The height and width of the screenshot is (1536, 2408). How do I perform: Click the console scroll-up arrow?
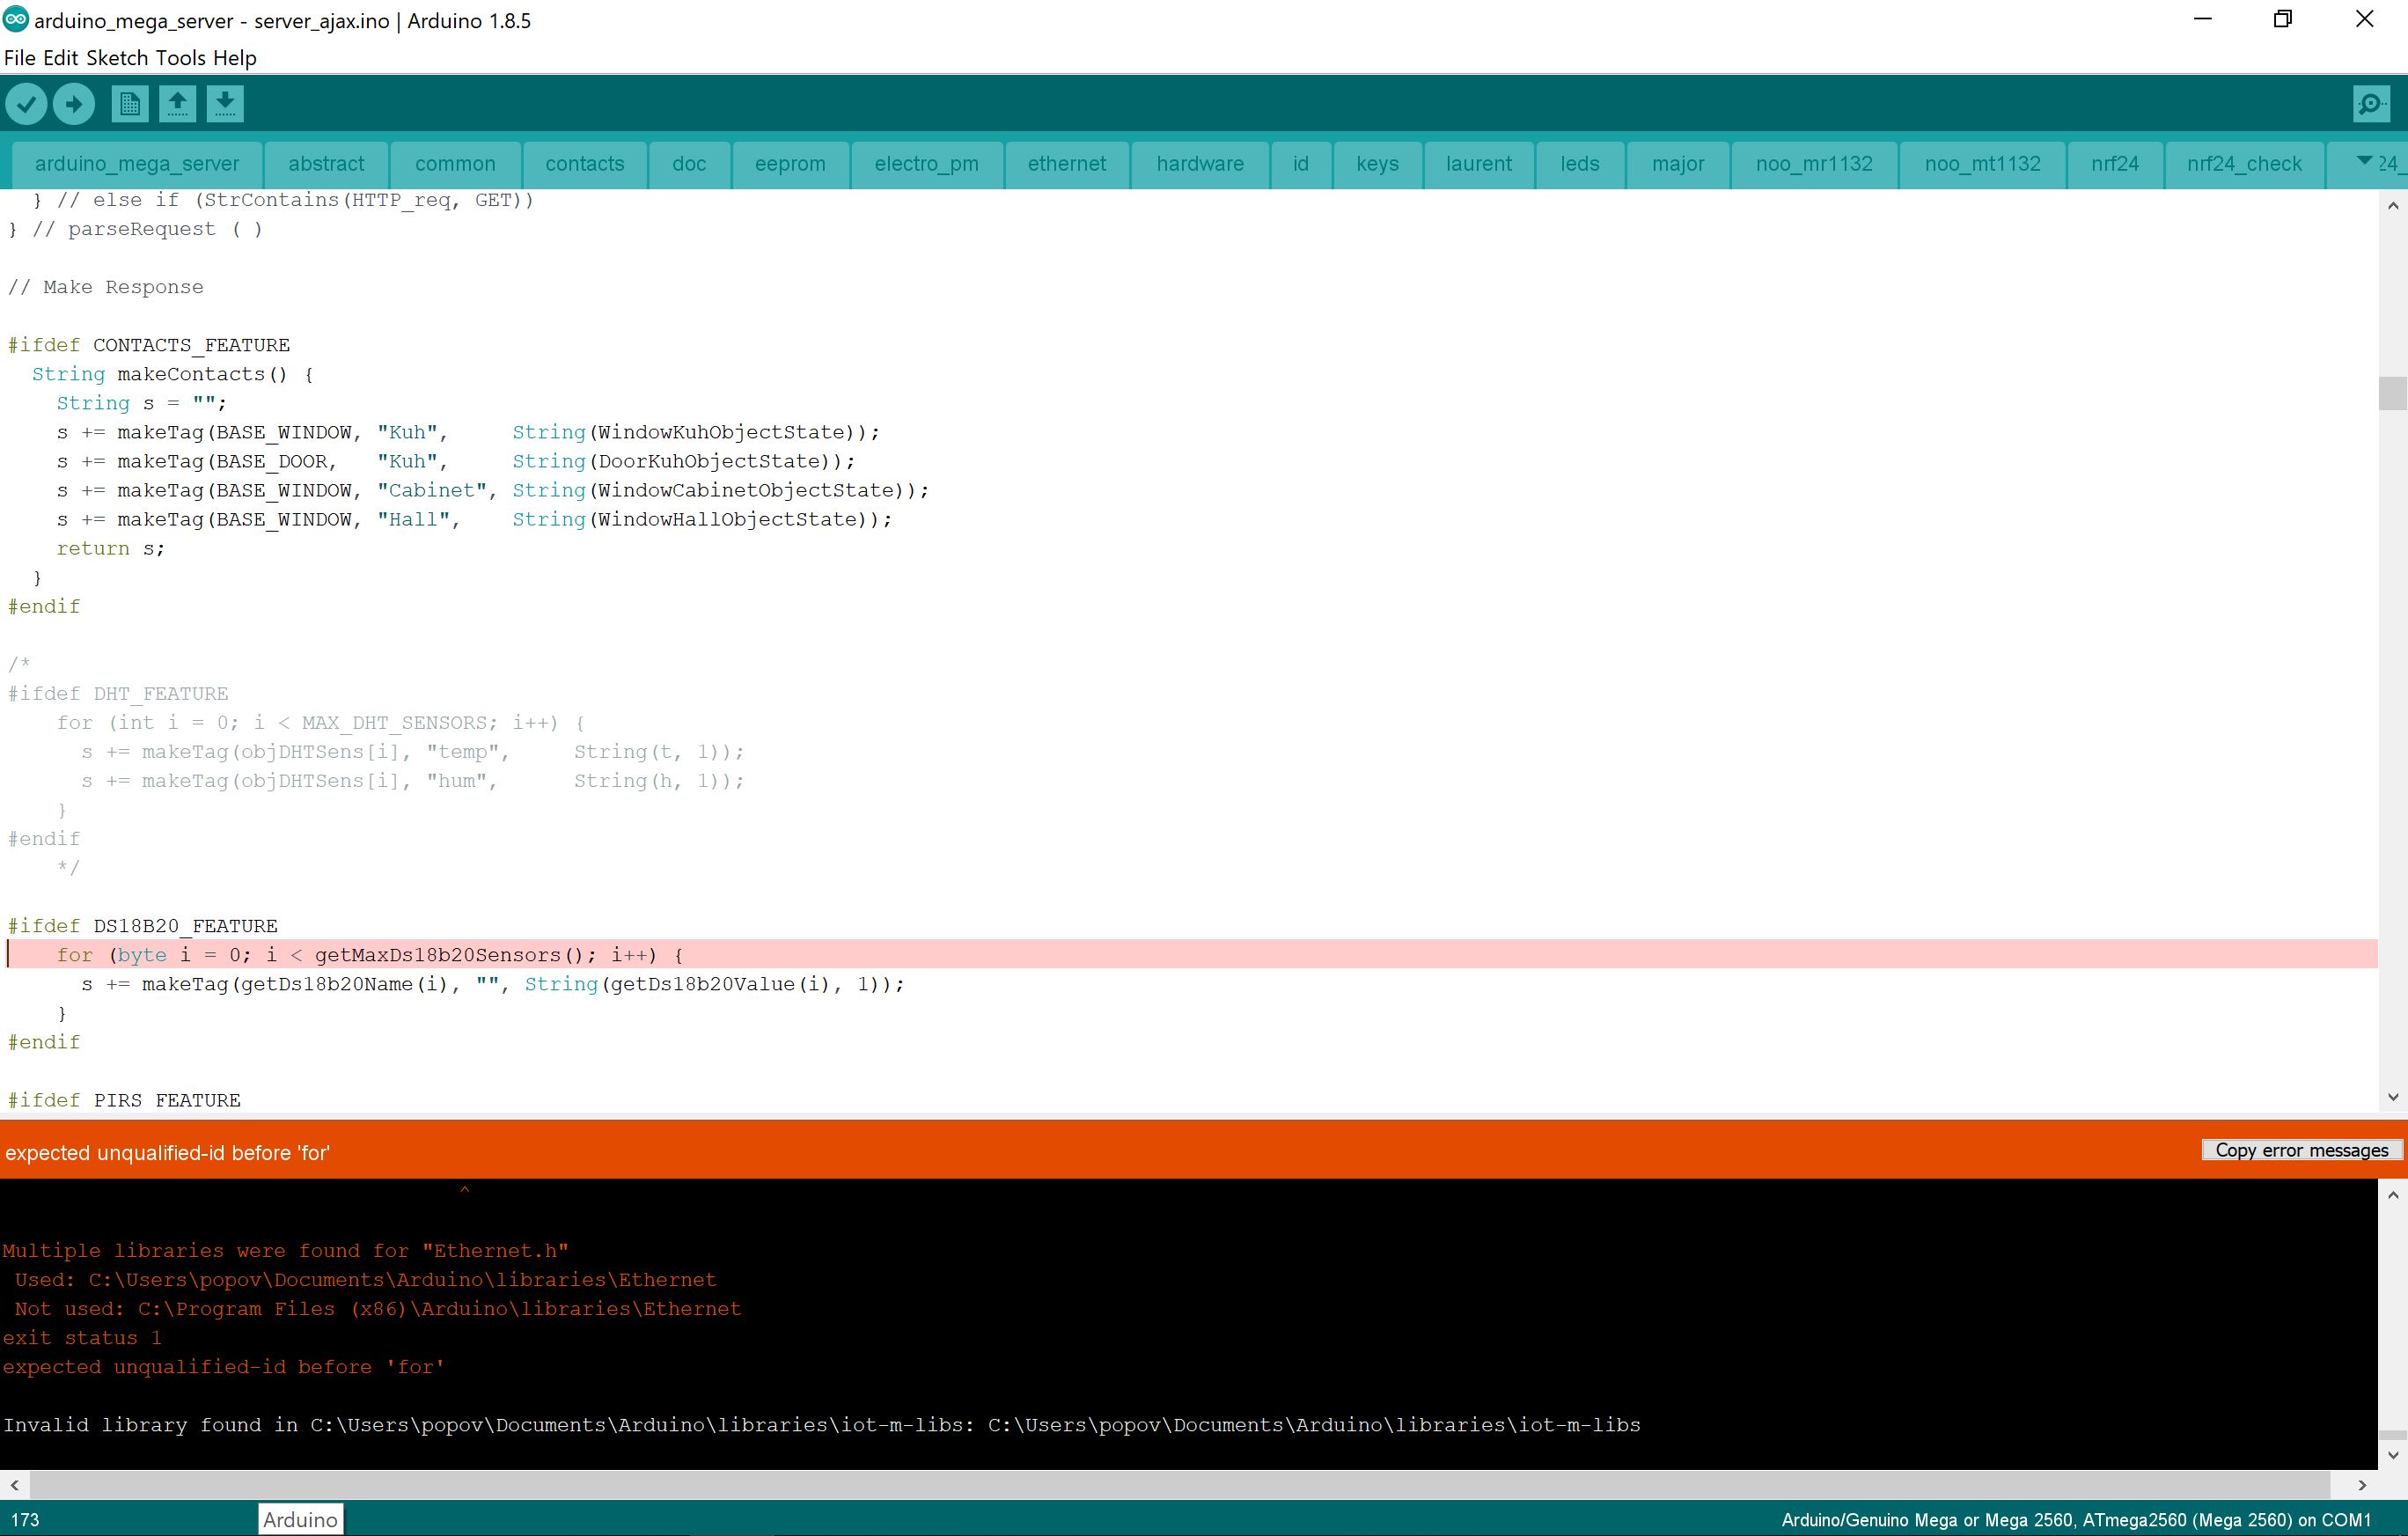[2392, 1196]
